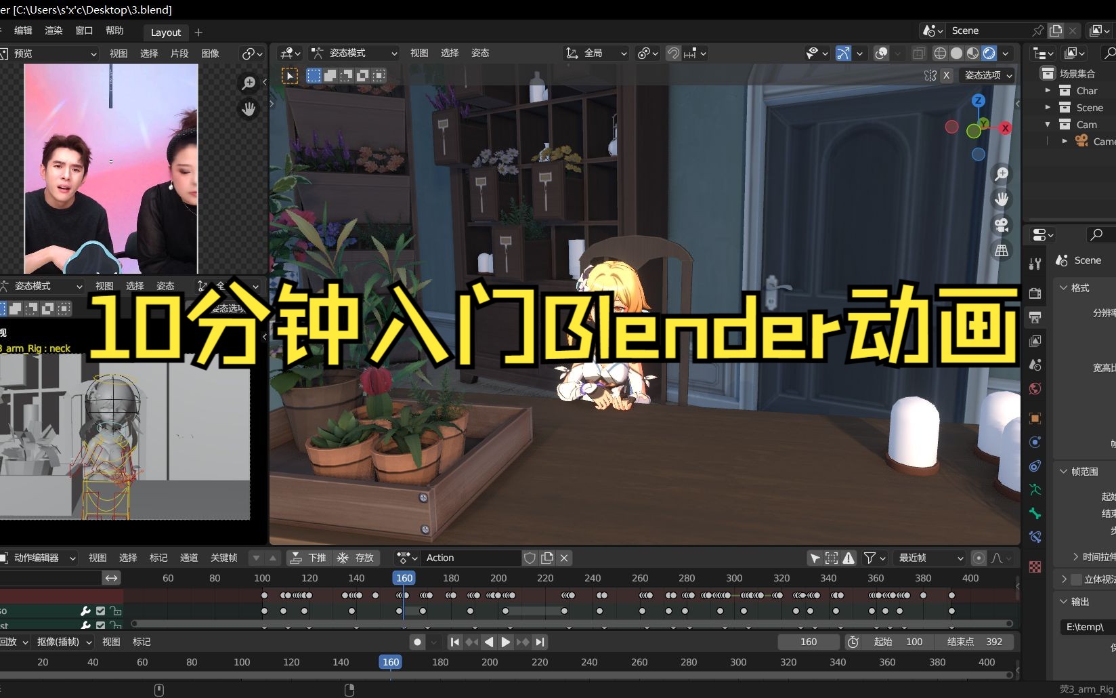Toggle viewport overlays
Viewport: 1116px width, 698px height.
(881, 53)
